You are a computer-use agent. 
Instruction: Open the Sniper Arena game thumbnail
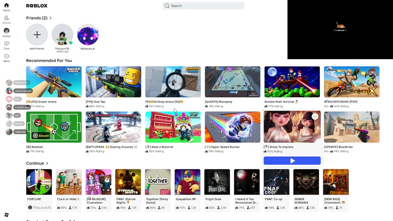(54, 82)
